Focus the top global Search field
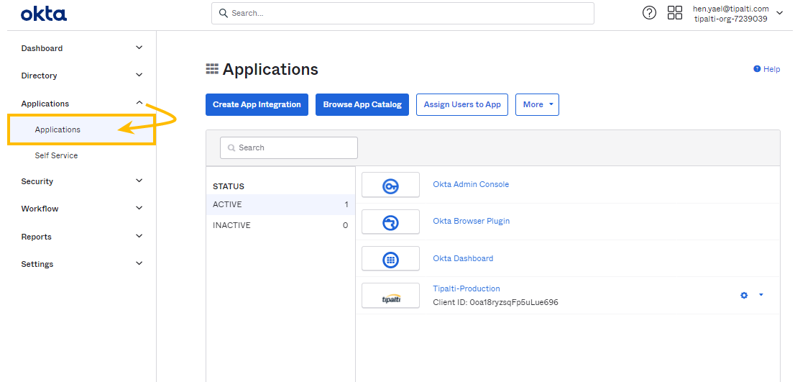 (403, 13)
